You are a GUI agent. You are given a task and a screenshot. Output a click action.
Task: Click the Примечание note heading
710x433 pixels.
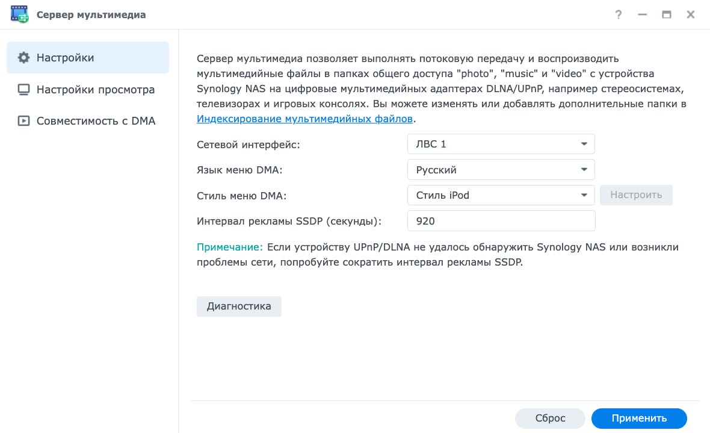pyautogui.click(x=230, y=247)
